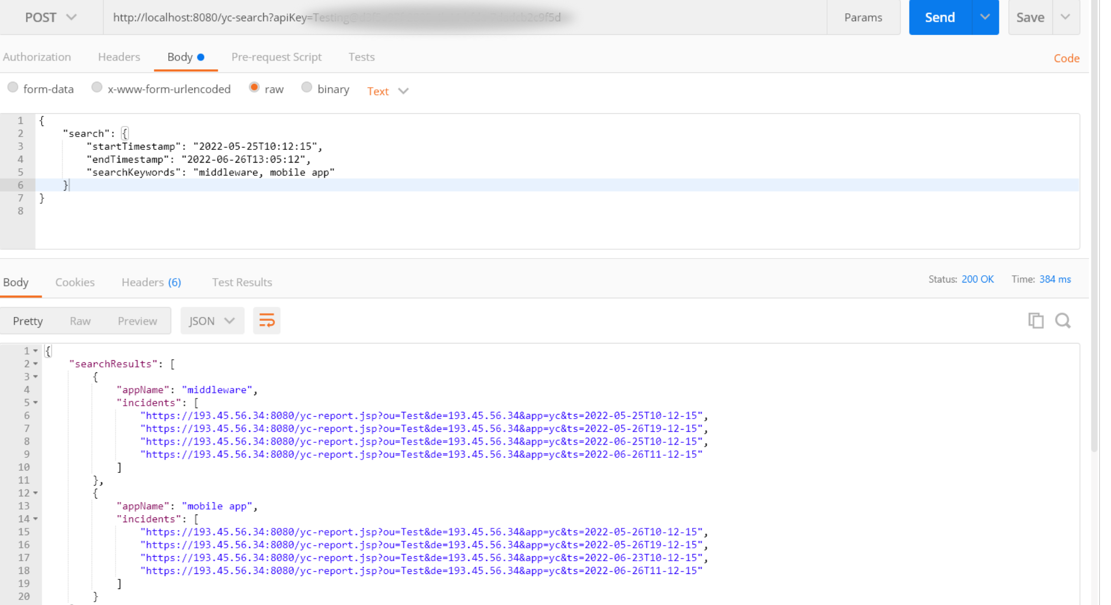
Task: Open the Pre-request Script tab
Action: (x=276, y=57)
